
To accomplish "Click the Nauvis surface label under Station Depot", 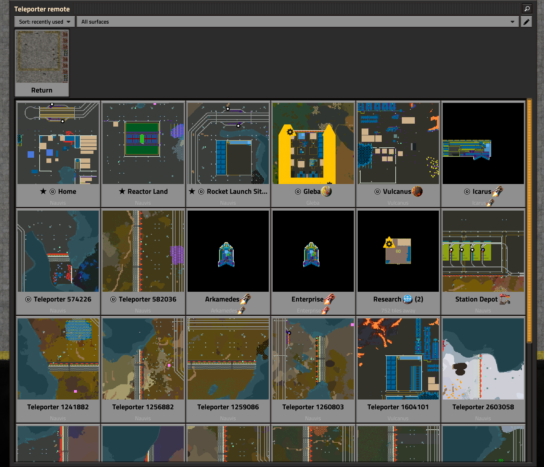I will [483, 311].
